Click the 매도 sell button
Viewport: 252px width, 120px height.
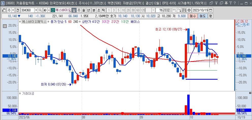click(x=203, y=16)
